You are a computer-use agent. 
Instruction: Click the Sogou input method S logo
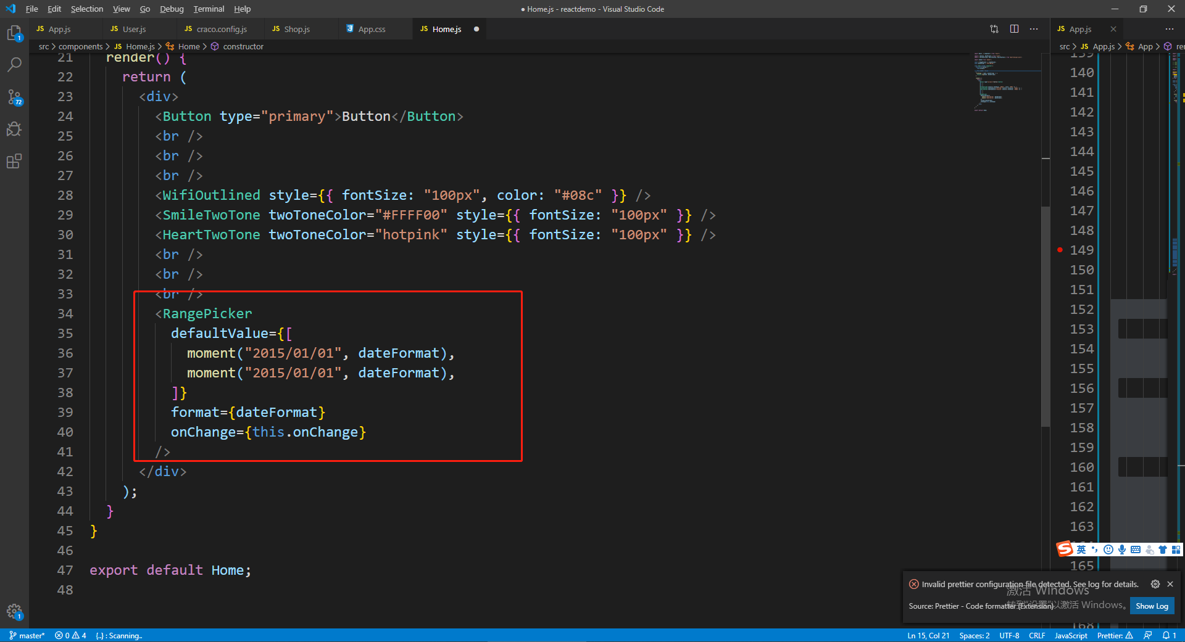pyautogui.click(x=1065, y=549)
